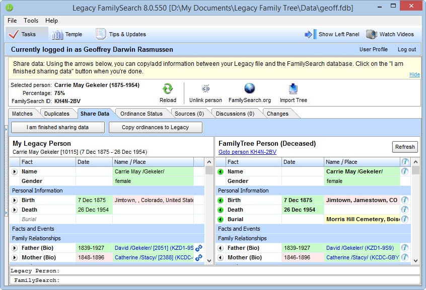Click FamilyTree birth place 'Jimtown, Jamestown, CO'
The width and height of the screenshot is (426, 290).
(x=362, y=200)
